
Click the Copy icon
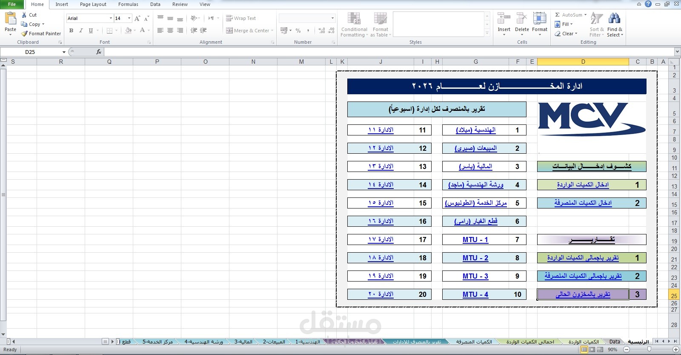24,24
